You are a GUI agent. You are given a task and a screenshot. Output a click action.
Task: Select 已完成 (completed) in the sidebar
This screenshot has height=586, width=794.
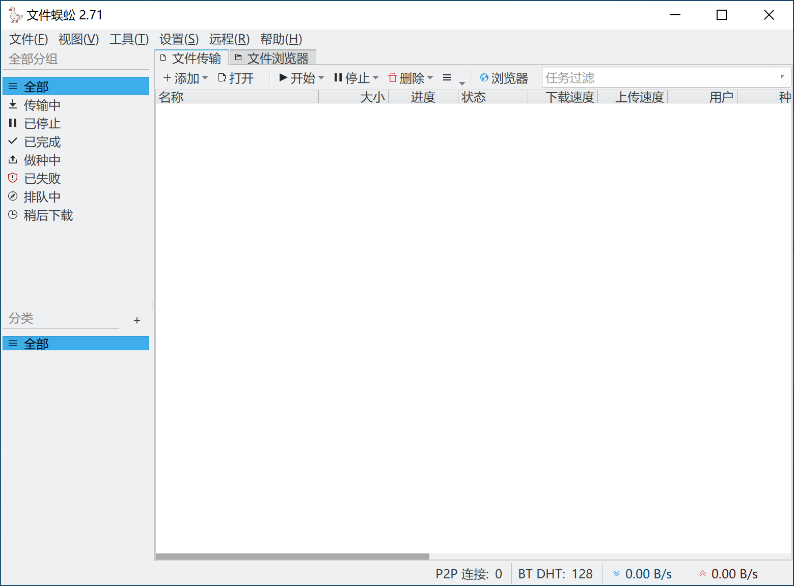click(76, 142)
